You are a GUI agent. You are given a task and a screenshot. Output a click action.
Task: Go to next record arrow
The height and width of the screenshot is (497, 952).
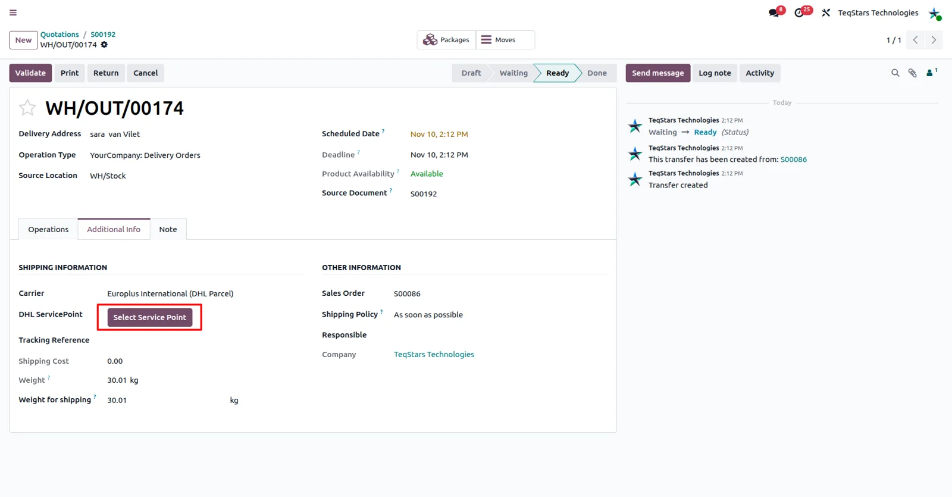click(934, 40)
